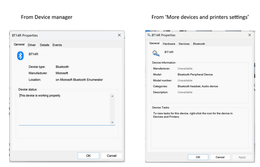Click the small headset icon in right title bar
Image resolution: width=260 pixels, height=167 pixels.
(x=149, y=35)
